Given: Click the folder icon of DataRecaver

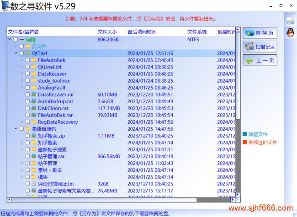Looking at the screenshot, I should tap(34, 74).
